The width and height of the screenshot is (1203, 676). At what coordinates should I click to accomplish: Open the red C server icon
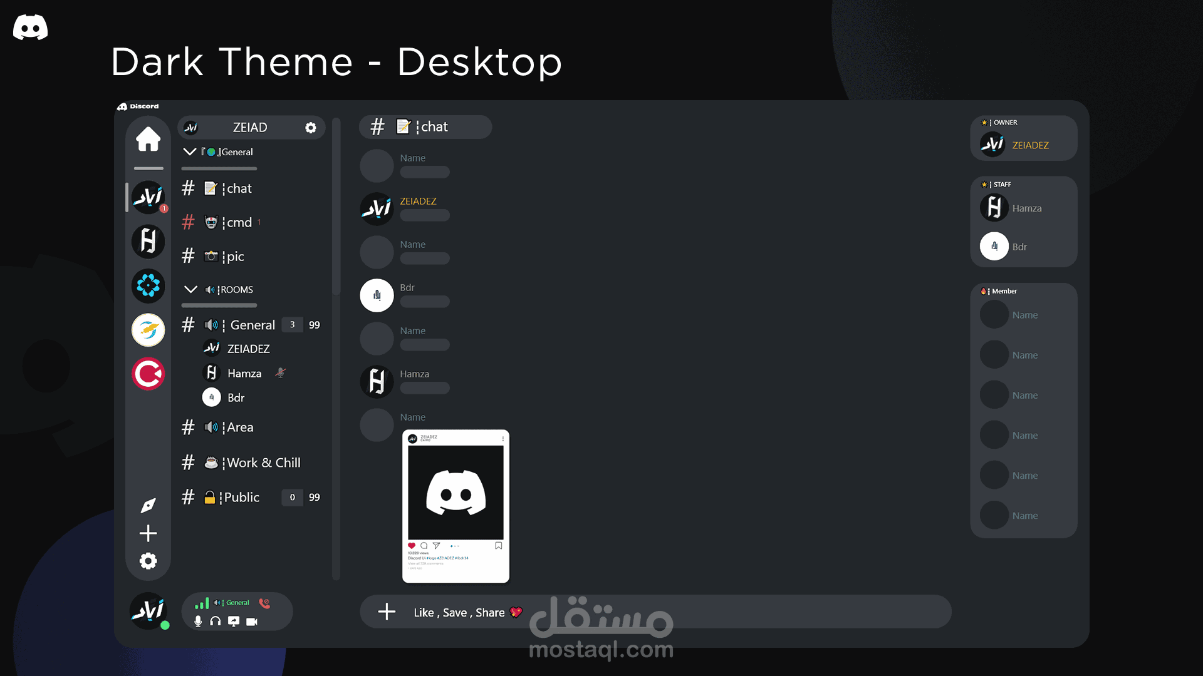[x=148, y=374]
